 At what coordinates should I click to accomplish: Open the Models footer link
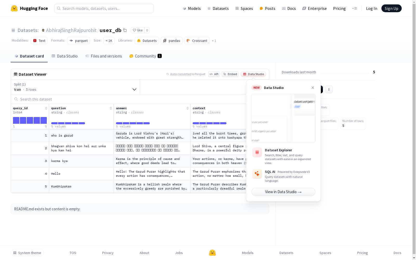[x=248, y=253]
